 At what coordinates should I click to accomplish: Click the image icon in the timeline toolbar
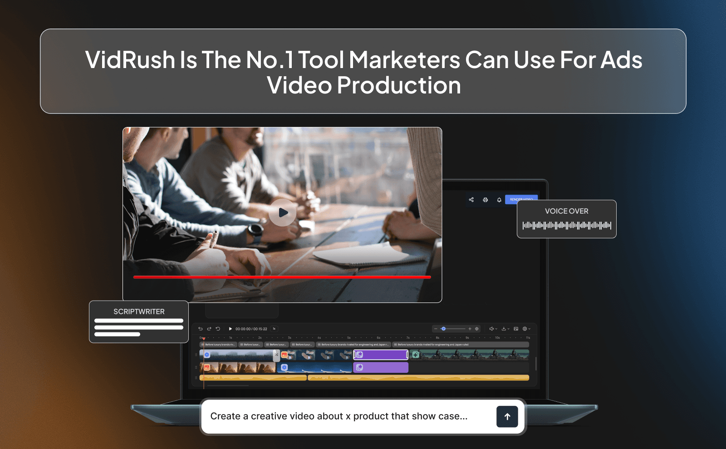[x=516, y=329]
